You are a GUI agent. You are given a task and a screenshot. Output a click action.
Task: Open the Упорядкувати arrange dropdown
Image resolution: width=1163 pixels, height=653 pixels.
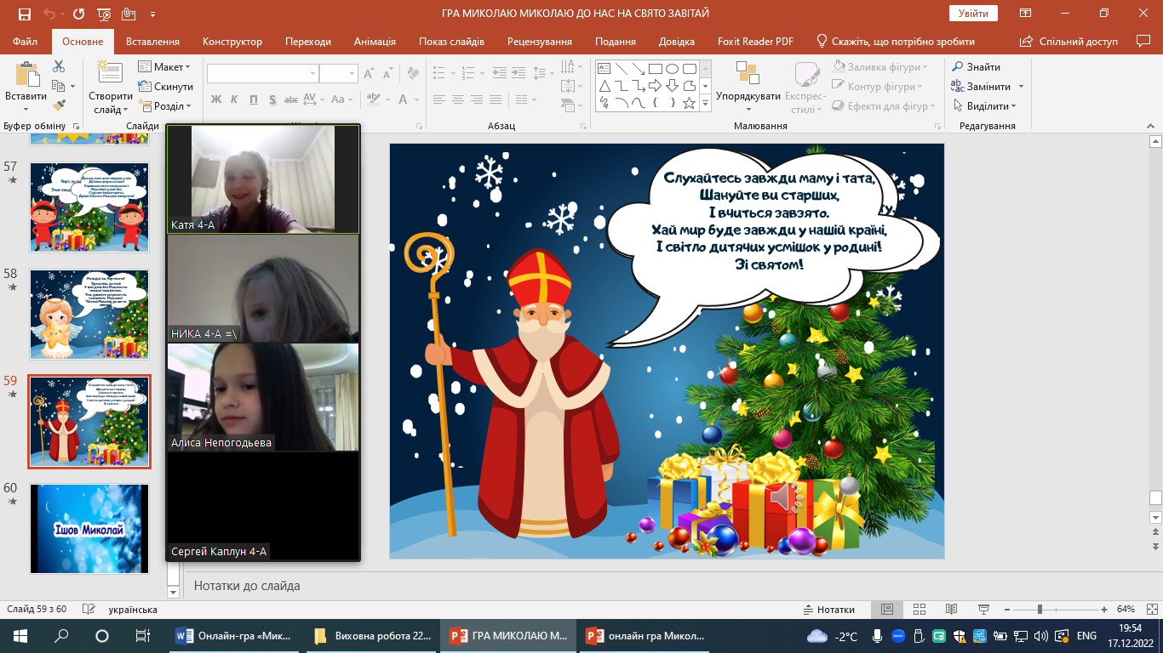click(748, 88)
